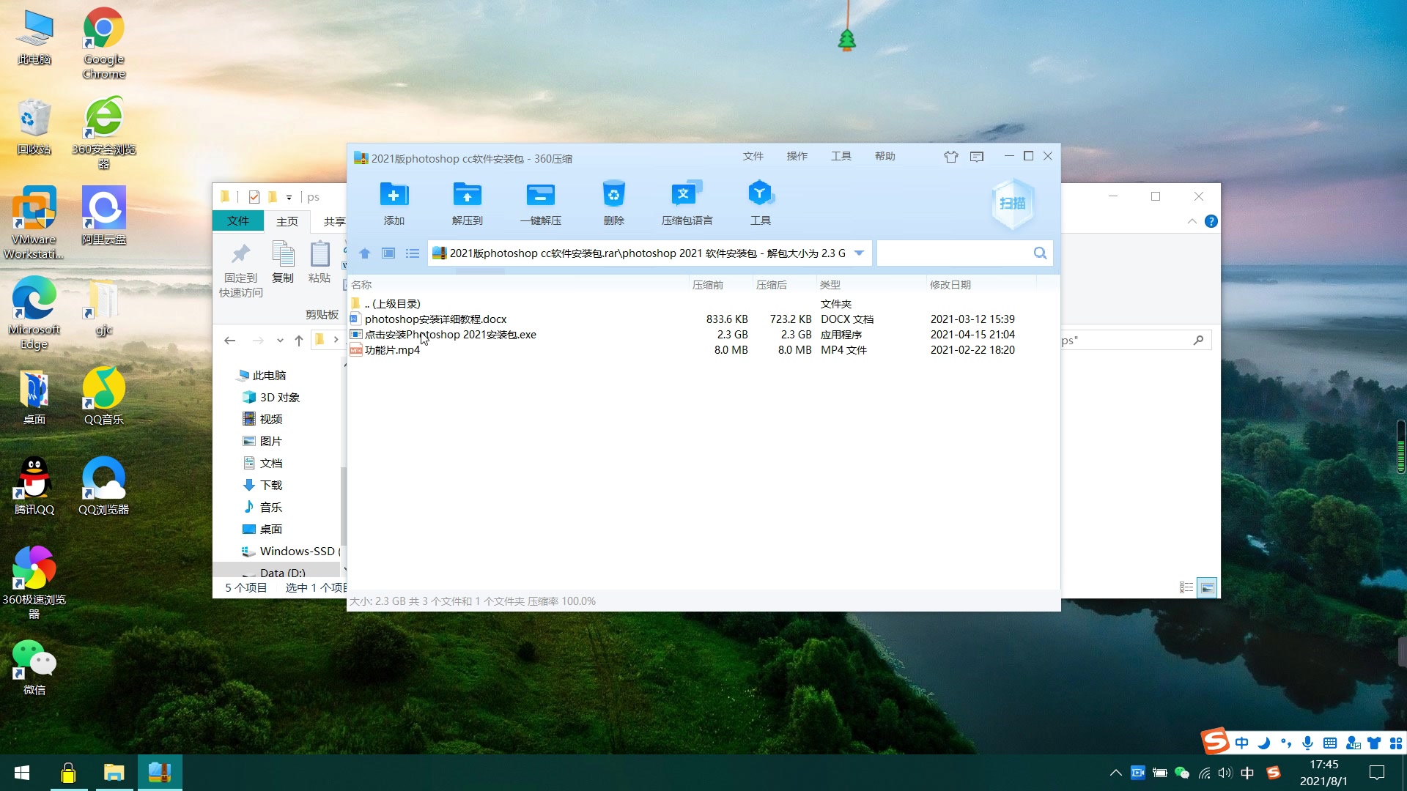Viewport: 1407px width, 791px height.
Task: Switch to icon view mode in 360压缩
Action: tap(388, 253)
